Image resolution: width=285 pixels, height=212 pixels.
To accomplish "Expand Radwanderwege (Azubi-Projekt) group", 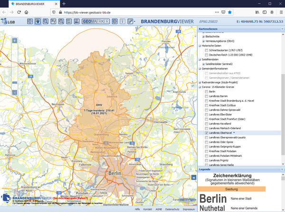I will (200, 82).
